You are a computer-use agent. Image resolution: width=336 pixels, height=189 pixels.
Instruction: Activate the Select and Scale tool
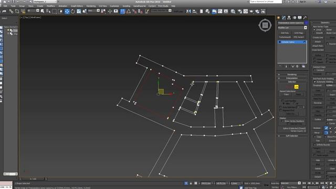79,11
